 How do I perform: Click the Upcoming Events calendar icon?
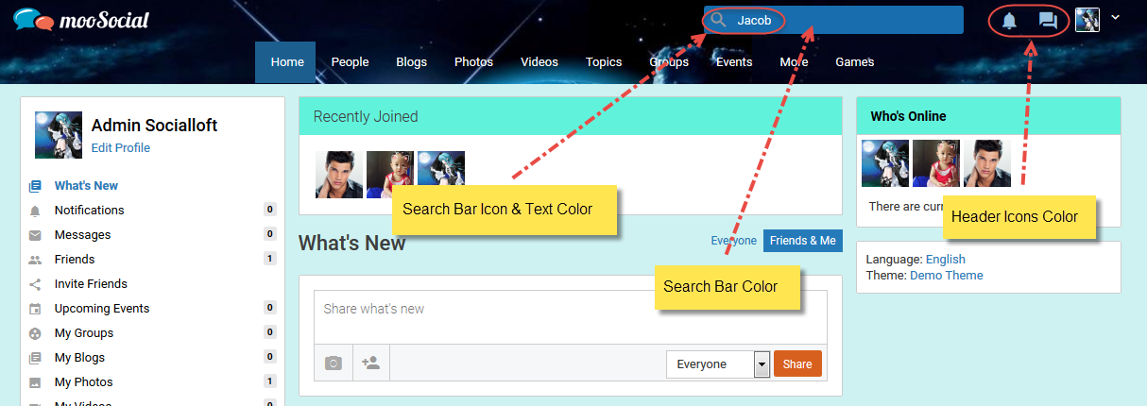35,309
